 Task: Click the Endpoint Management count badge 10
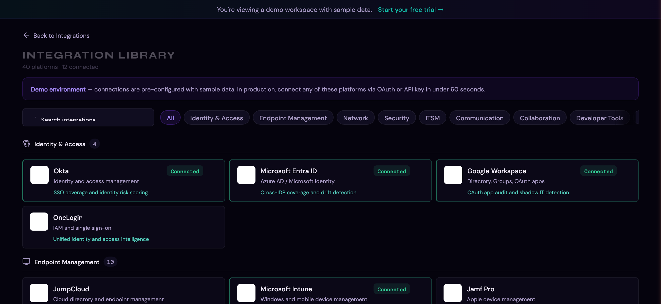pyautogui.click(x=110, y=262)
